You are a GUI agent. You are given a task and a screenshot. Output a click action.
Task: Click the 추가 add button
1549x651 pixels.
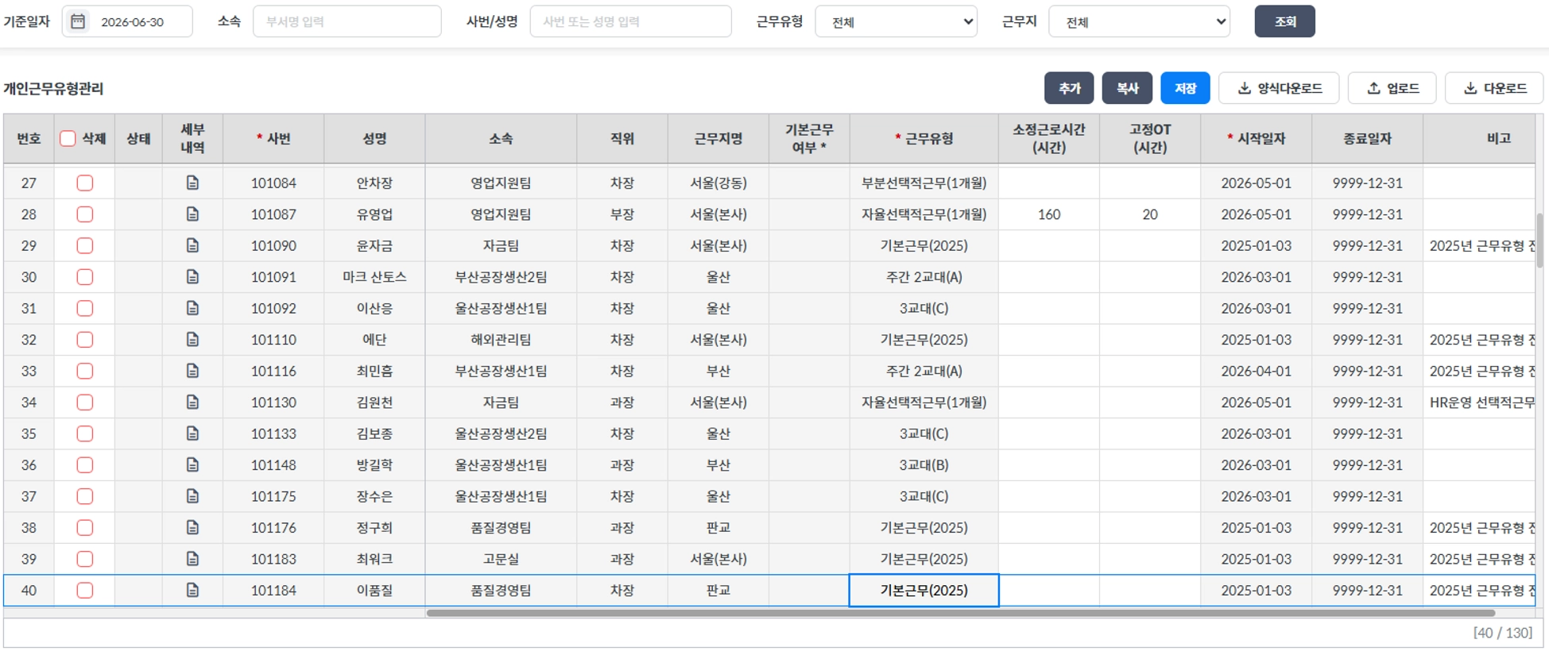(1069, 88)
